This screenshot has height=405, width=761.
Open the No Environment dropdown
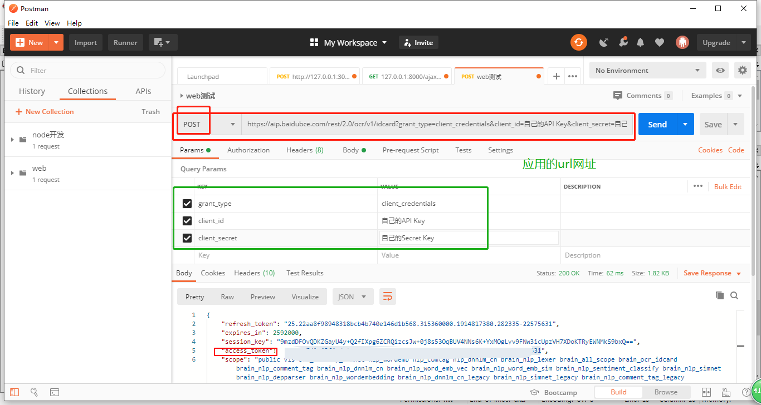648,71
